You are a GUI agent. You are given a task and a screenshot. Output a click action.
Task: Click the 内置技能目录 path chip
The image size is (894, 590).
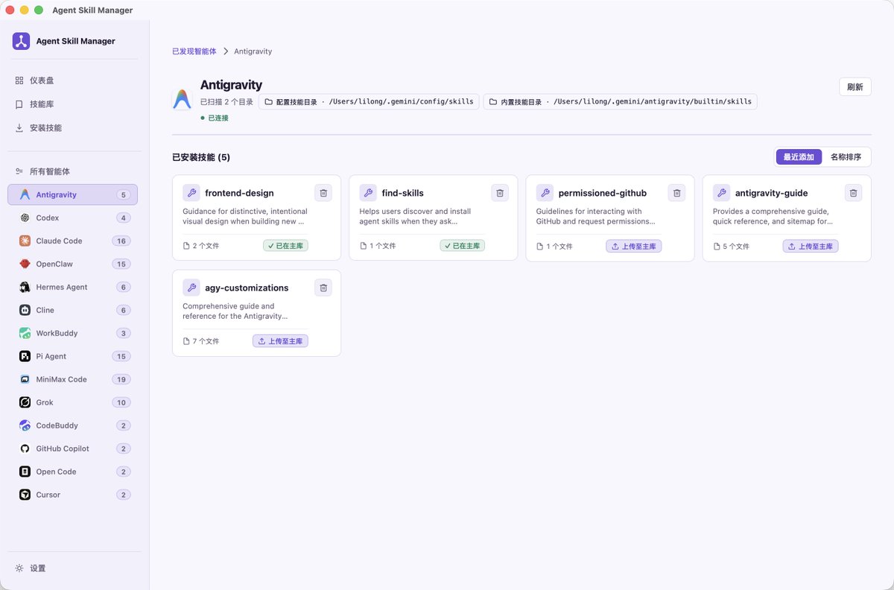coord(620,101)
